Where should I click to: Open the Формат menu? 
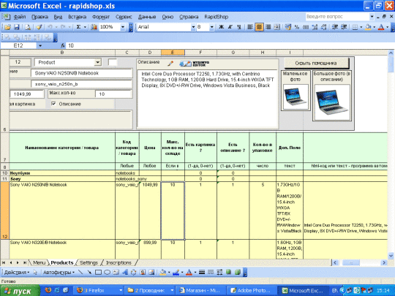(101, 17)
